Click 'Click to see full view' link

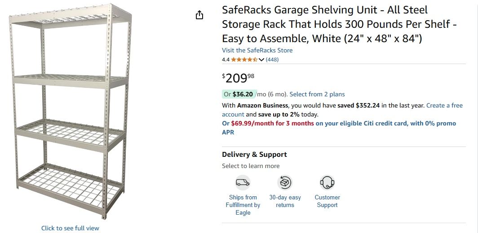coord(70,228)
